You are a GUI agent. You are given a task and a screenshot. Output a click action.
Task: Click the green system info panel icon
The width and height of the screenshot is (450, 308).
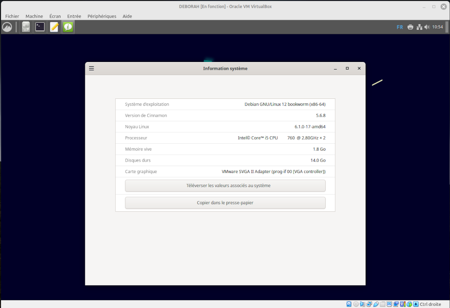pyautogui.click(x=68, y=27)
